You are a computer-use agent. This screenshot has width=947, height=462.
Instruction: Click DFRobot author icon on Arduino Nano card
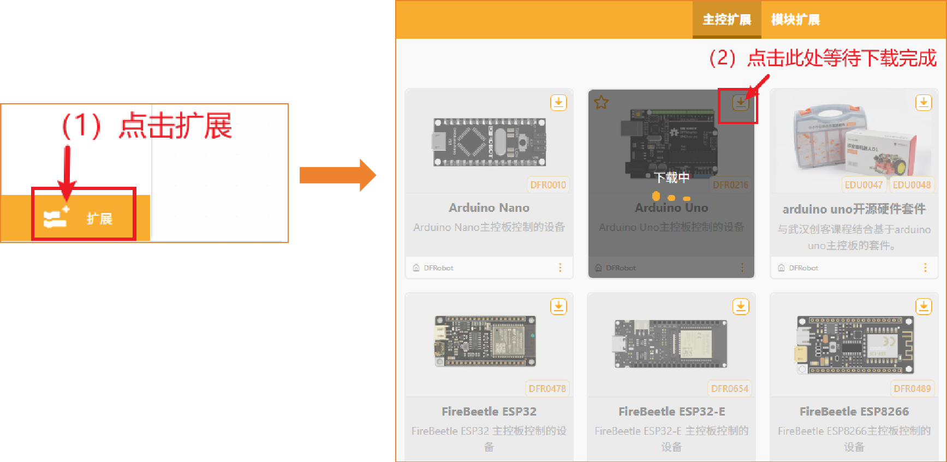[416, 268]
